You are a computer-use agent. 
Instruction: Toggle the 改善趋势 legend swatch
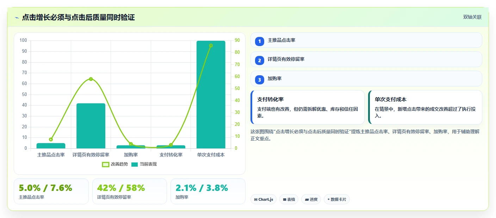coord(106,164)
